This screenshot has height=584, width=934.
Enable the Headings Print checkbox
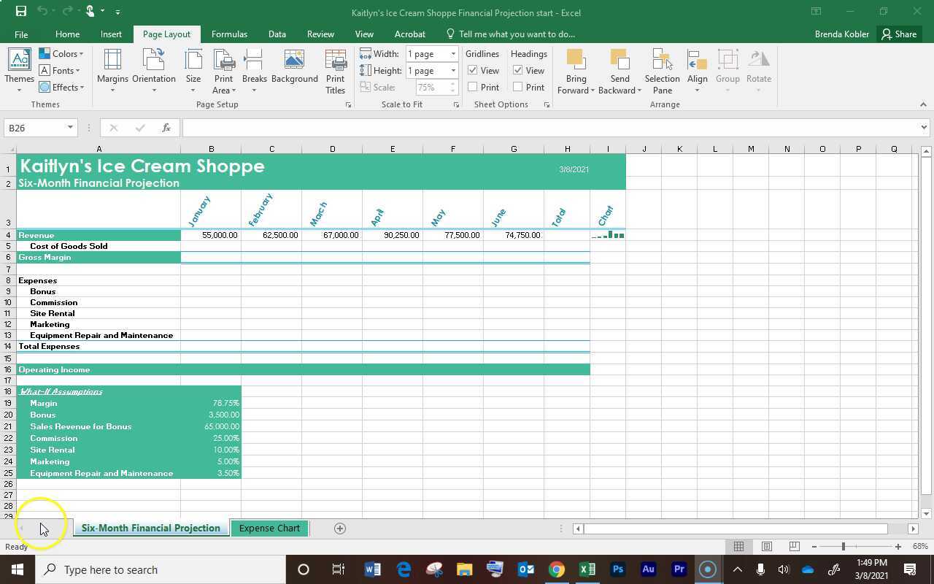517,87
